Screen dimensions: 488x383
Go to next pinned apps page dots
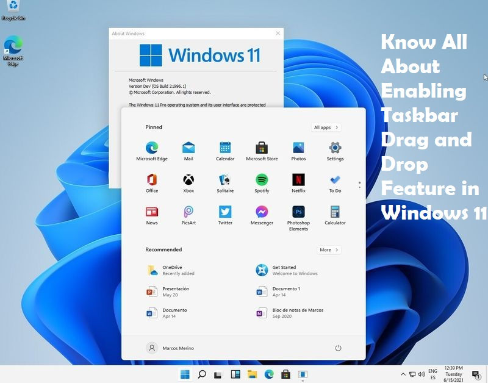coord(359,185)
